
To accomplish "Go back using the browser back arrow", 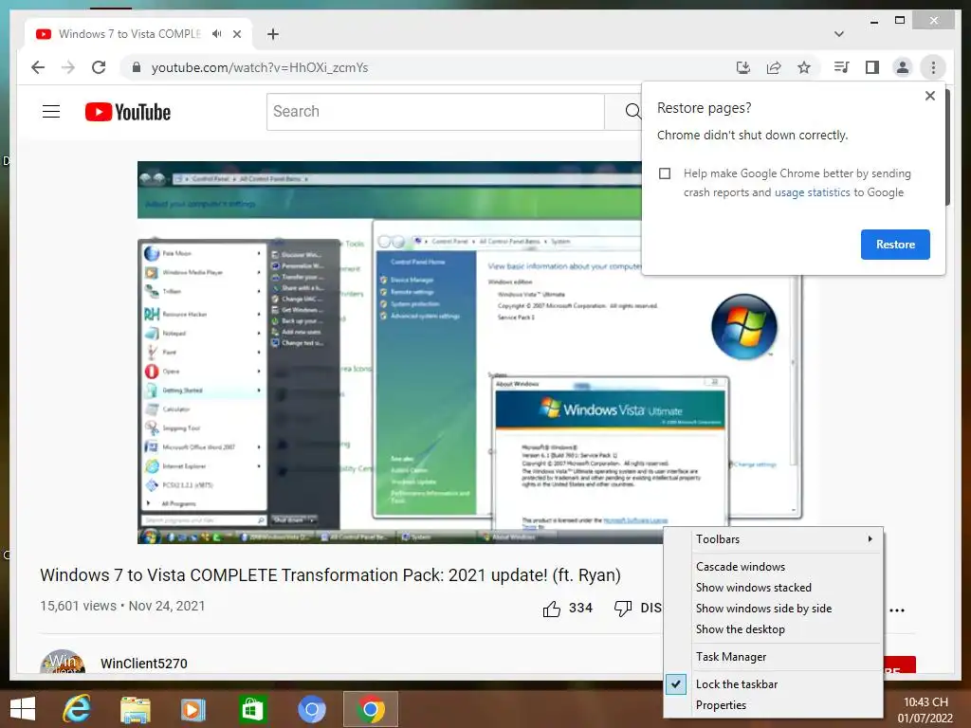I will click(x=38, y=67).
